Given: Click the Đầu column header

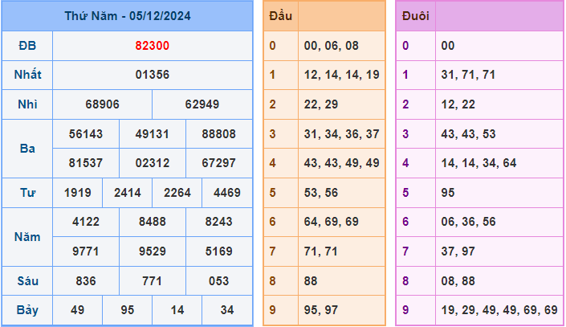Looking at the screenshot, I should coord(280,16).
